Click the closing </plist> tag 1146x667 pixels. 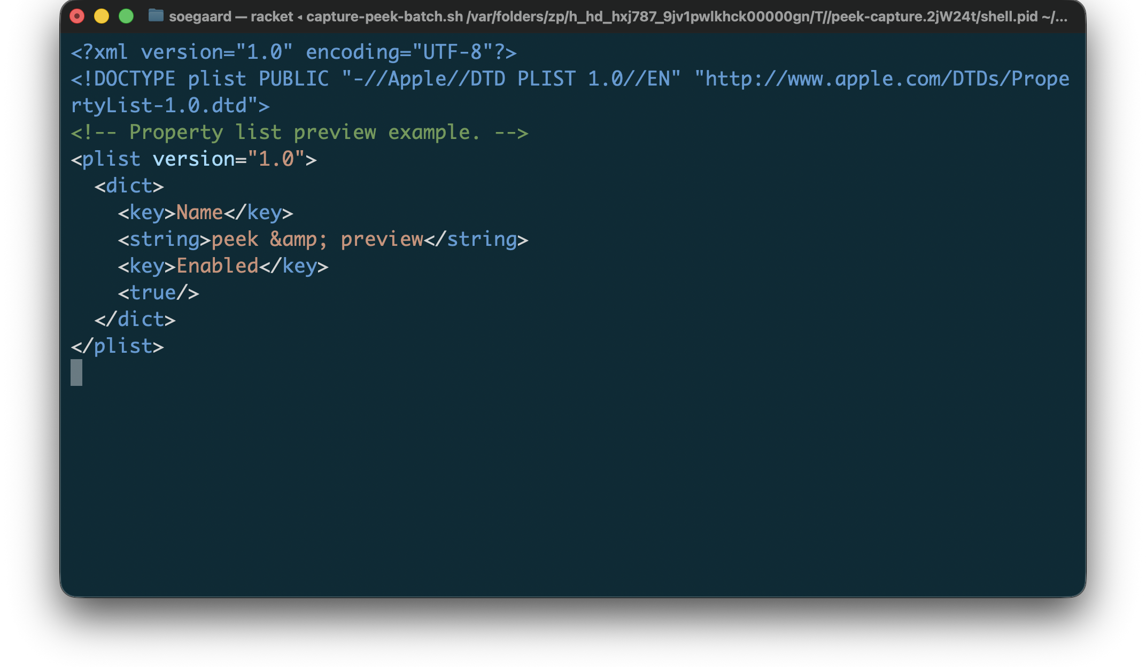[x=117, y=346]
